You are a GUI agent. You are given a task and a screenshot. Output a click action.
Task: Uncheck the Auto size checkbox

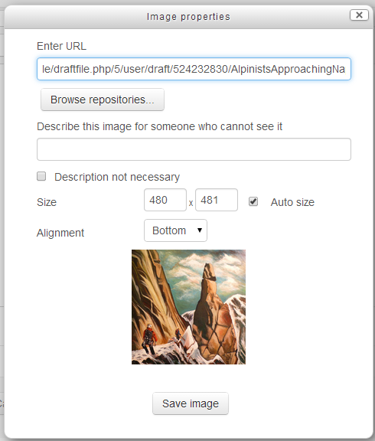[253, 201]
